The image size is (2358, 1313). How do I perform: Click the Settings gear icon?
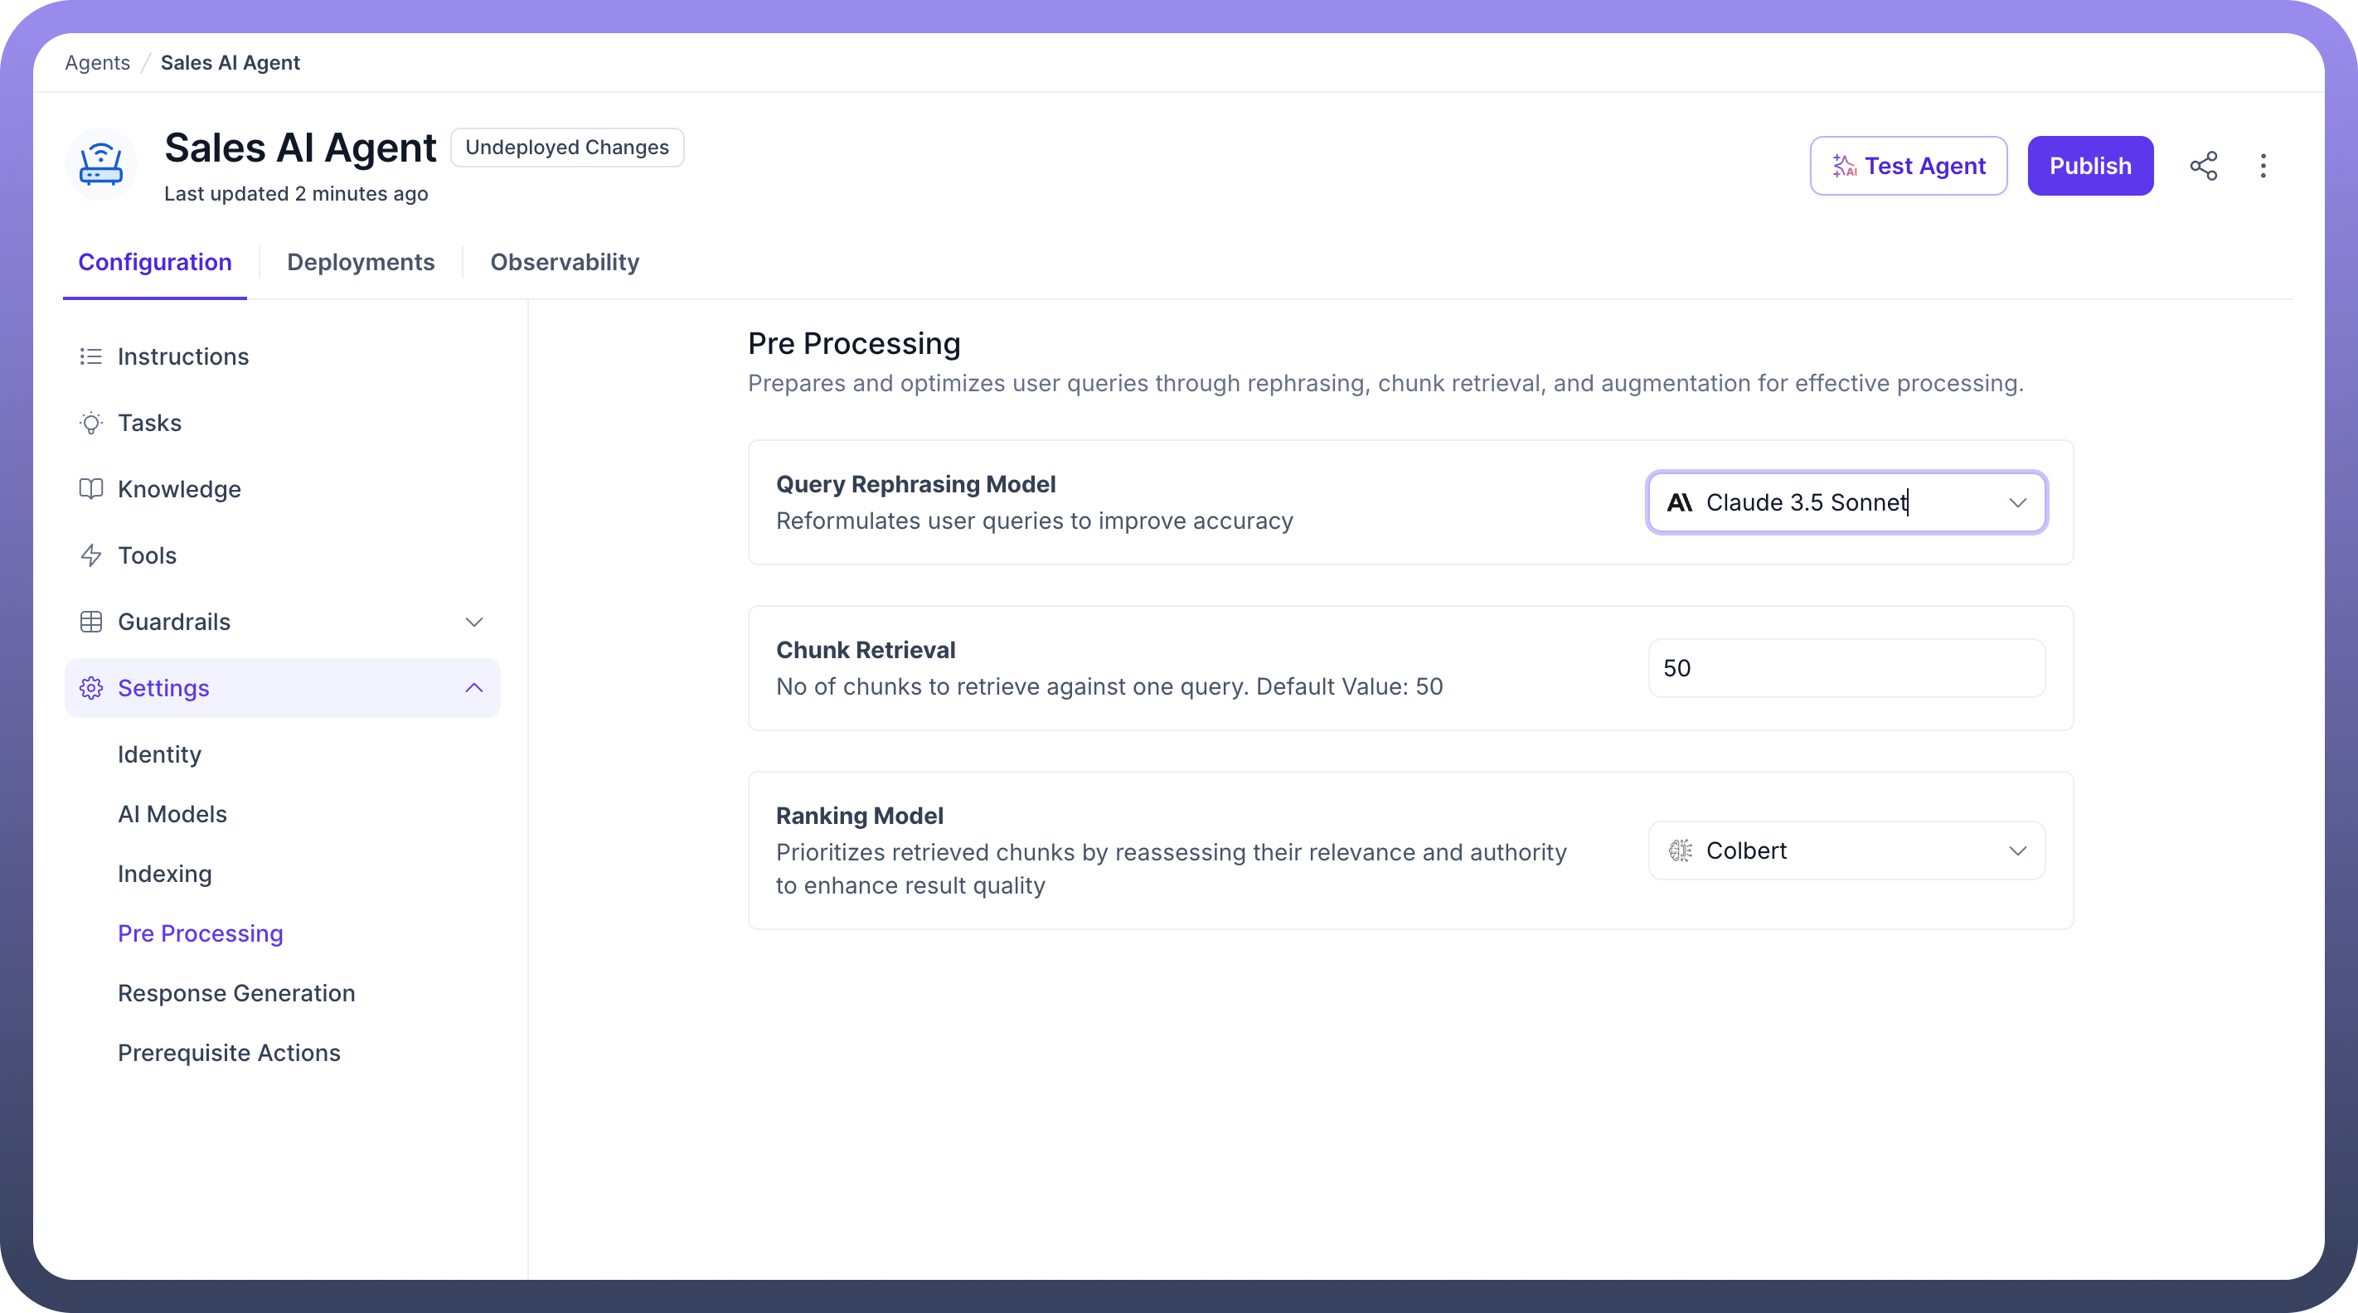point(90,688)
